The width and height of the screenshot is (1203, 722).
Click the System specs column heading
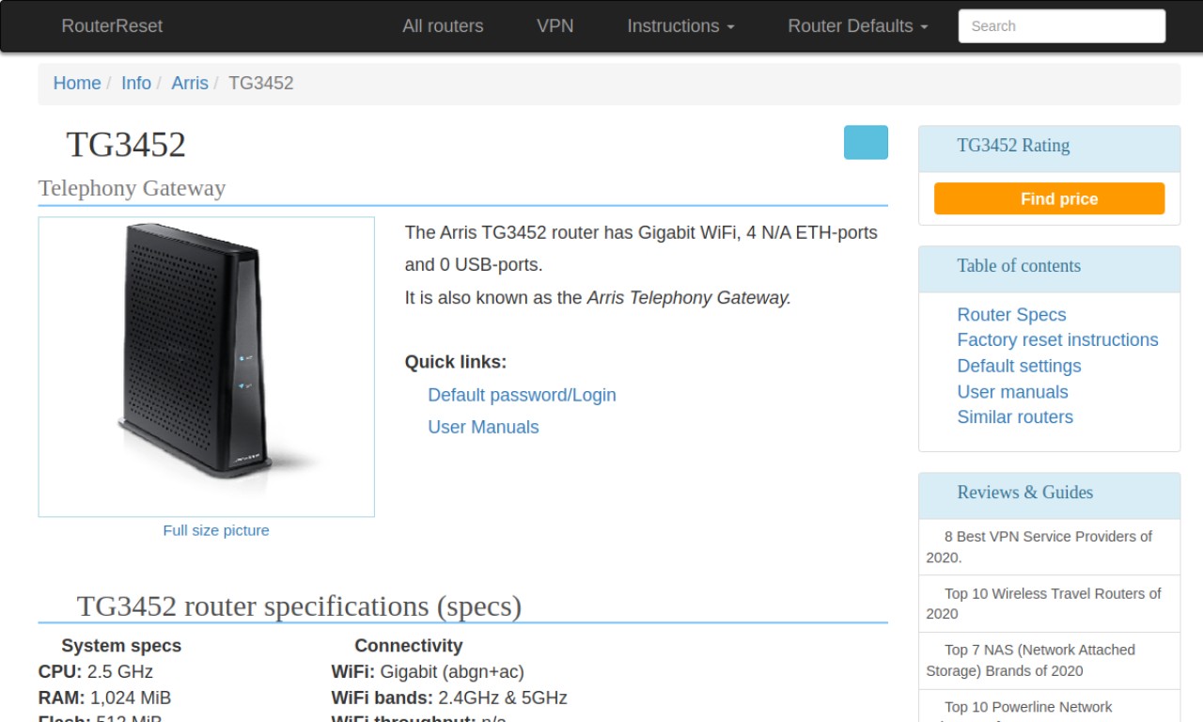[x=121, y=646]
